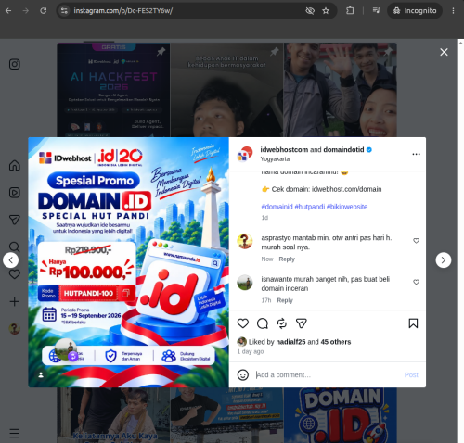This screenshot has height=443, width=464.
Task: Click the Incognito profile button
Action: pyautogui.click(x=415, y=11)
